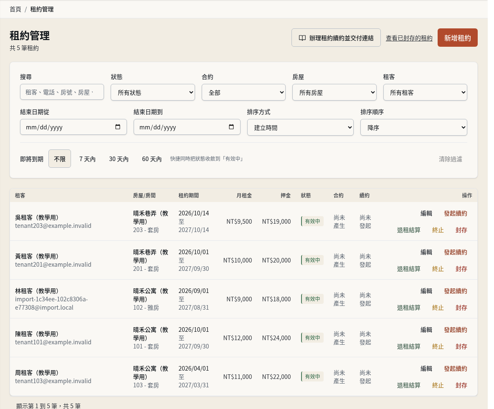Screen dimensions: 494x409
Task: Terminate 周租客 lease with 終止
Action: [438, 385]
